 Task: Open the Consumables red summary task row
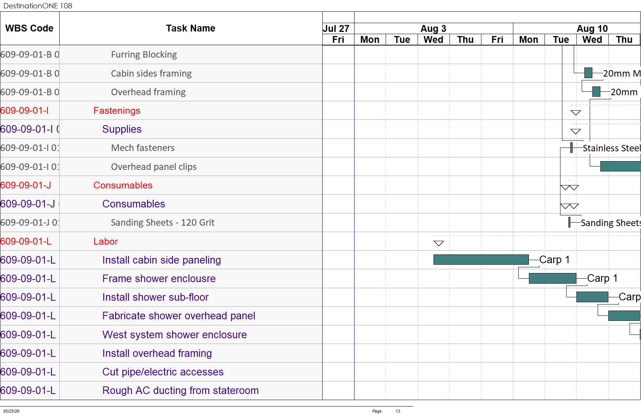pos(161,185)
